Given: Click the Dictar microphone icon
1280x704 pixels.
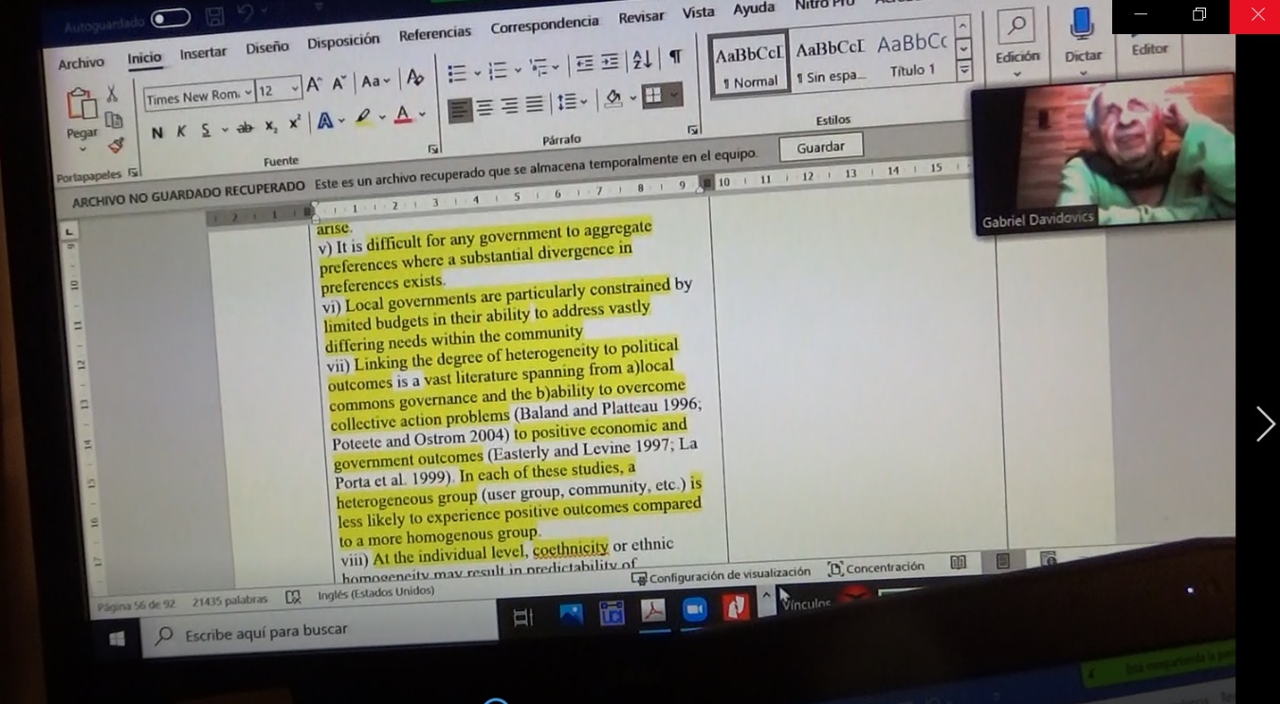Looking at the screenshot, I should [x=1082, y=25].
